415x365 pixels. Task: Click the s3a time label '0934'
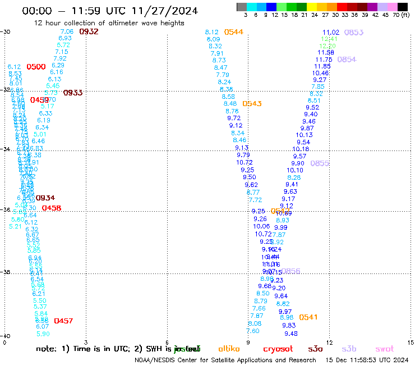click(45, 198)
